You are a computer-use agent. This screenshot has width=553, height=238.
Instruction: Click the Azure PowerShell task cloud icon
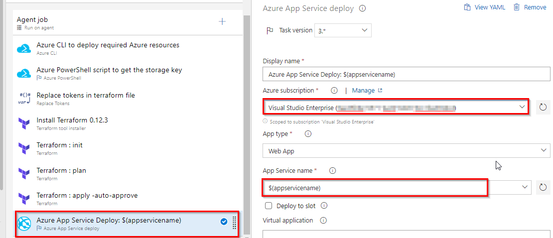pos(24,74)
